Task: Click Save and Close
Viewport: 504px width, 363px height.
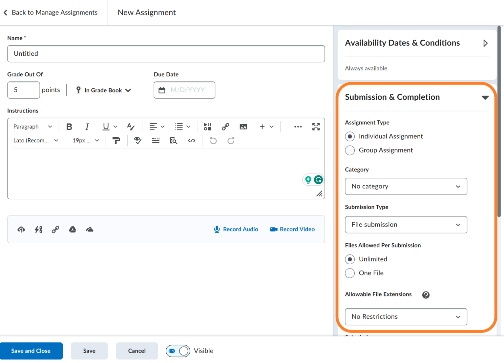Action: coord(31,351)
